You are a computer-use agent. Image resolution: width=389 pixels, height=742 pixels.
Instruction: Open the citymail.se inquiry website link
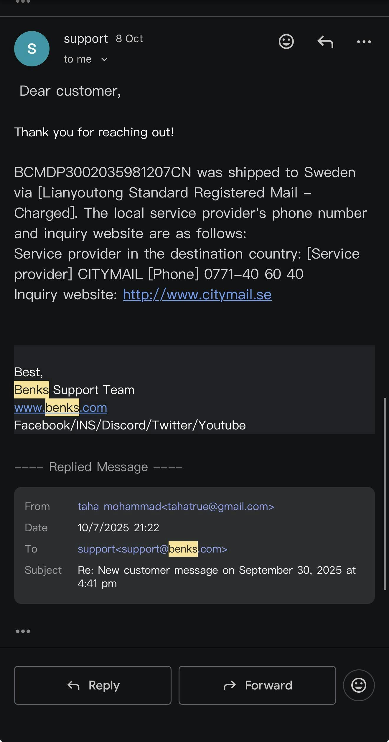click(x=197, y=295)
